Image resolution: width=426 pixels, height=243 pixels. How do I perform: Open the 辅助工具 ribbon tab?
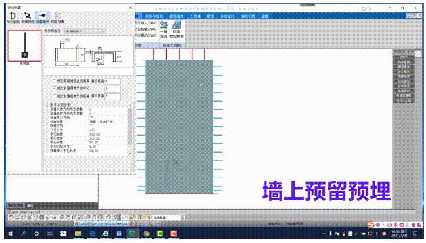tap(247, 16)
